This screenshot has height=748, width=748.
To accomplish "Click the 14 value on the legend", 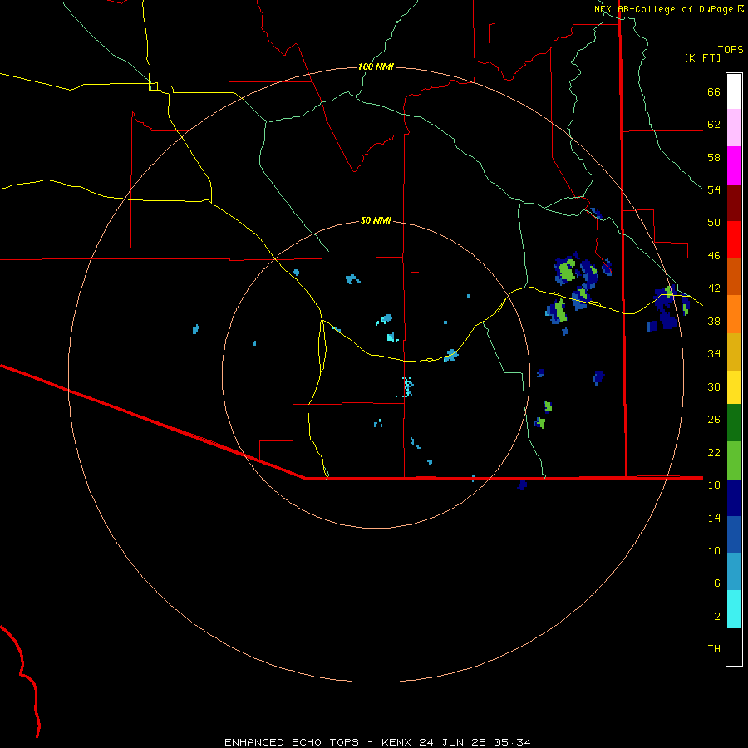I will pyautogui.click(x=714, y=518).
